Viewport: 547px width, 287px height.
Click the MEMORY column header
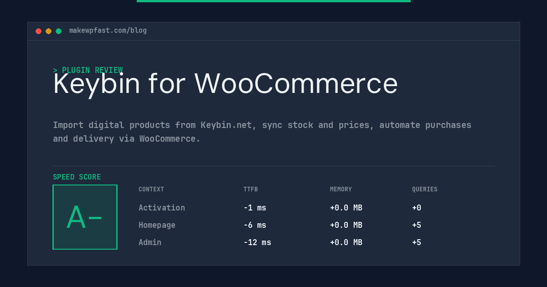point(341,190)
